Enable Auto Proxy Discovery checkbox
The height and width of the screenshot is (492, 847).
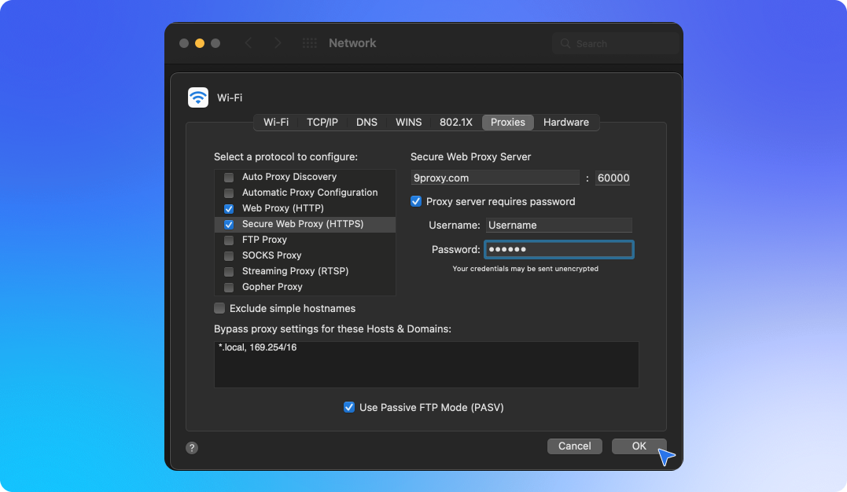[x=229, y=178]
